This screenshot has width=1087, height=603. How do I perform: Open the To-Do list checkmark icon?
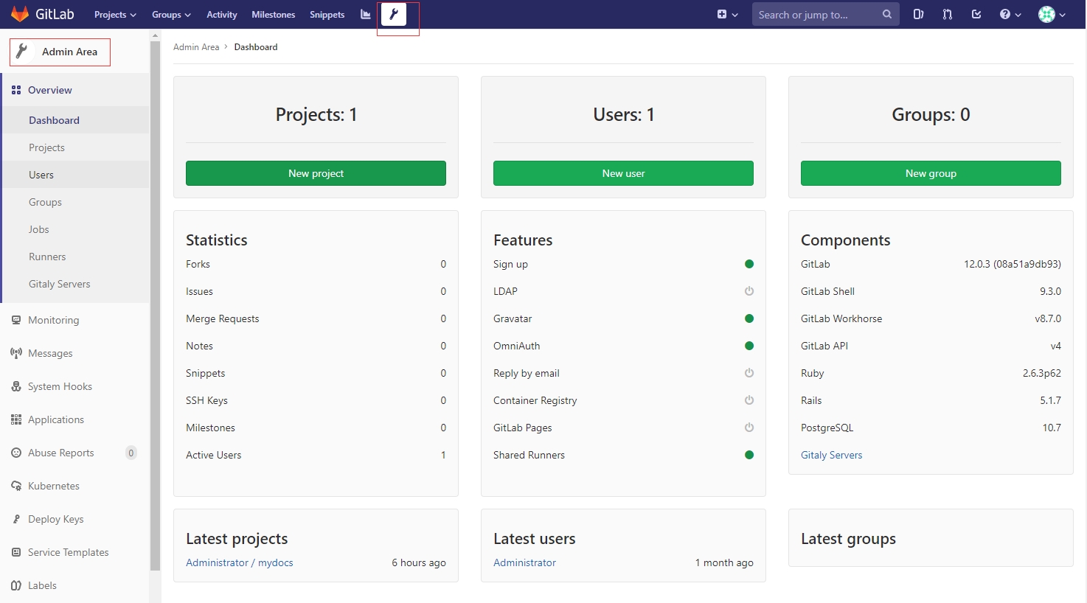976,15
